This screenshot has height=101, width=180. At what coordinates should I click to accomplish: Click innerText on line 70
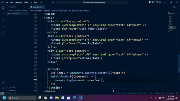pos(93,80)
